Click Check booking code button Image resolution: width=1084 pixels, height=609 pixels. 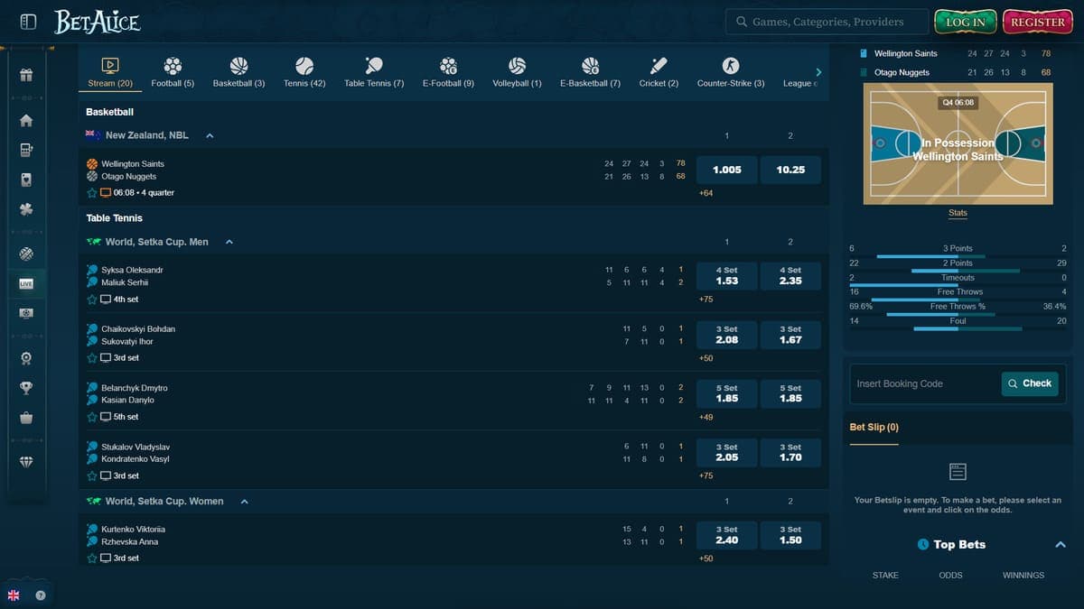(x=1031, y=383)
